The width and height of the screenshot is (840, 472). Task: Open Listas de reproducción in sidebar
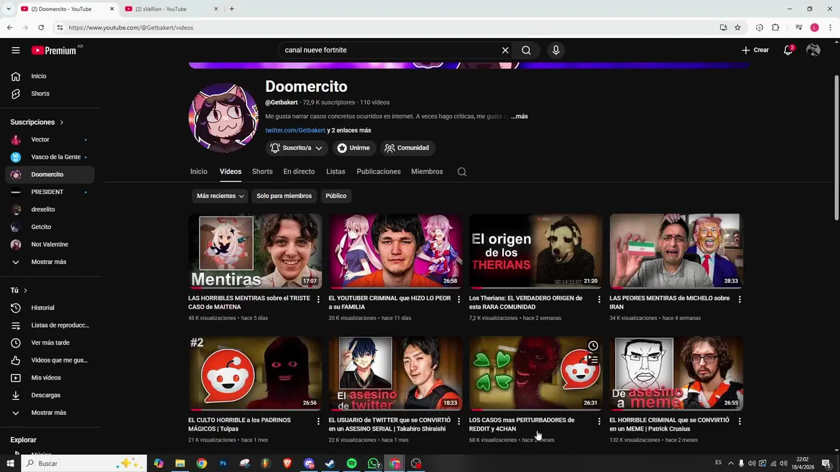tap(50, 325)
